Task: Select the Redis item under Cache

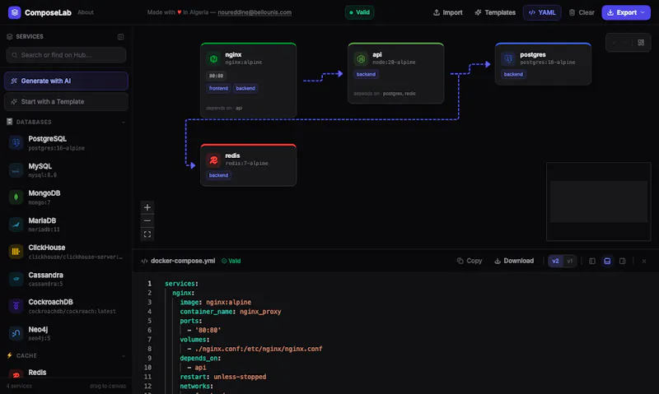Action: [66, 373]
